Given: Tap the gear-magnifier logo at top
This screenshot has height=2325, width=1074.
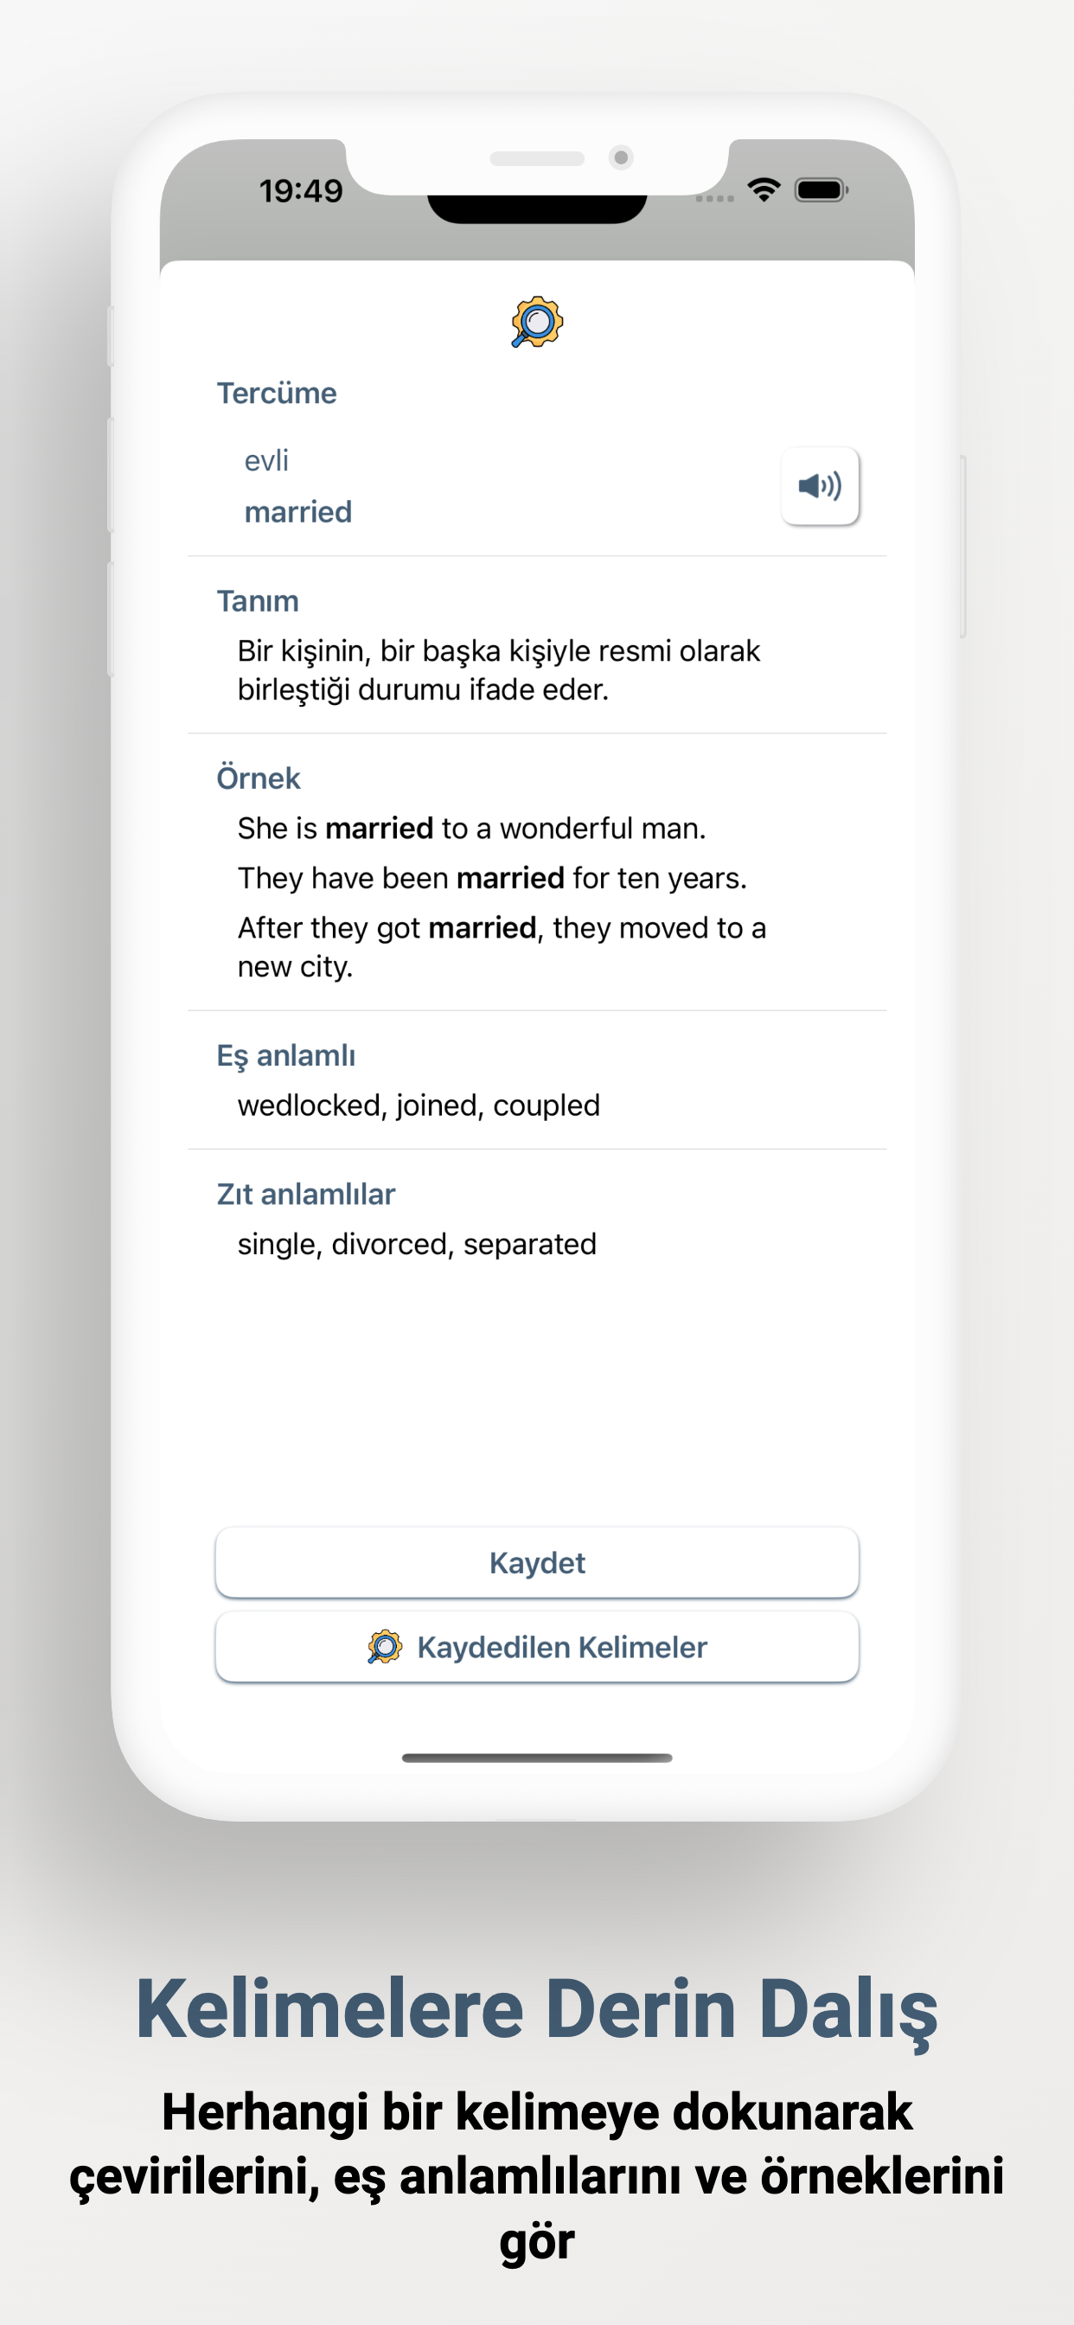Looking at the screenshot, I should pos(537,323).
